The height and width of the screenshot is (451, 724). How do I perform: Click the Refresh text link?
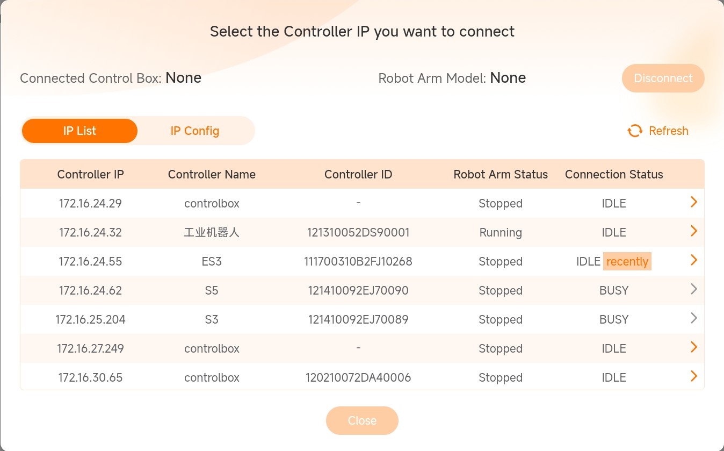[669, 131]
